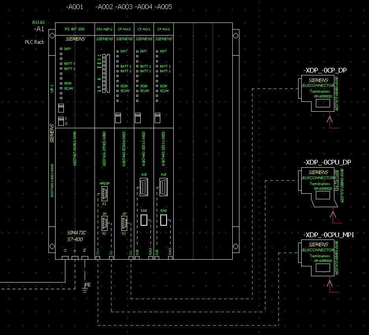369x335 pixels.
Task: Select the -A001 device tag
Action: pos(74,7)
